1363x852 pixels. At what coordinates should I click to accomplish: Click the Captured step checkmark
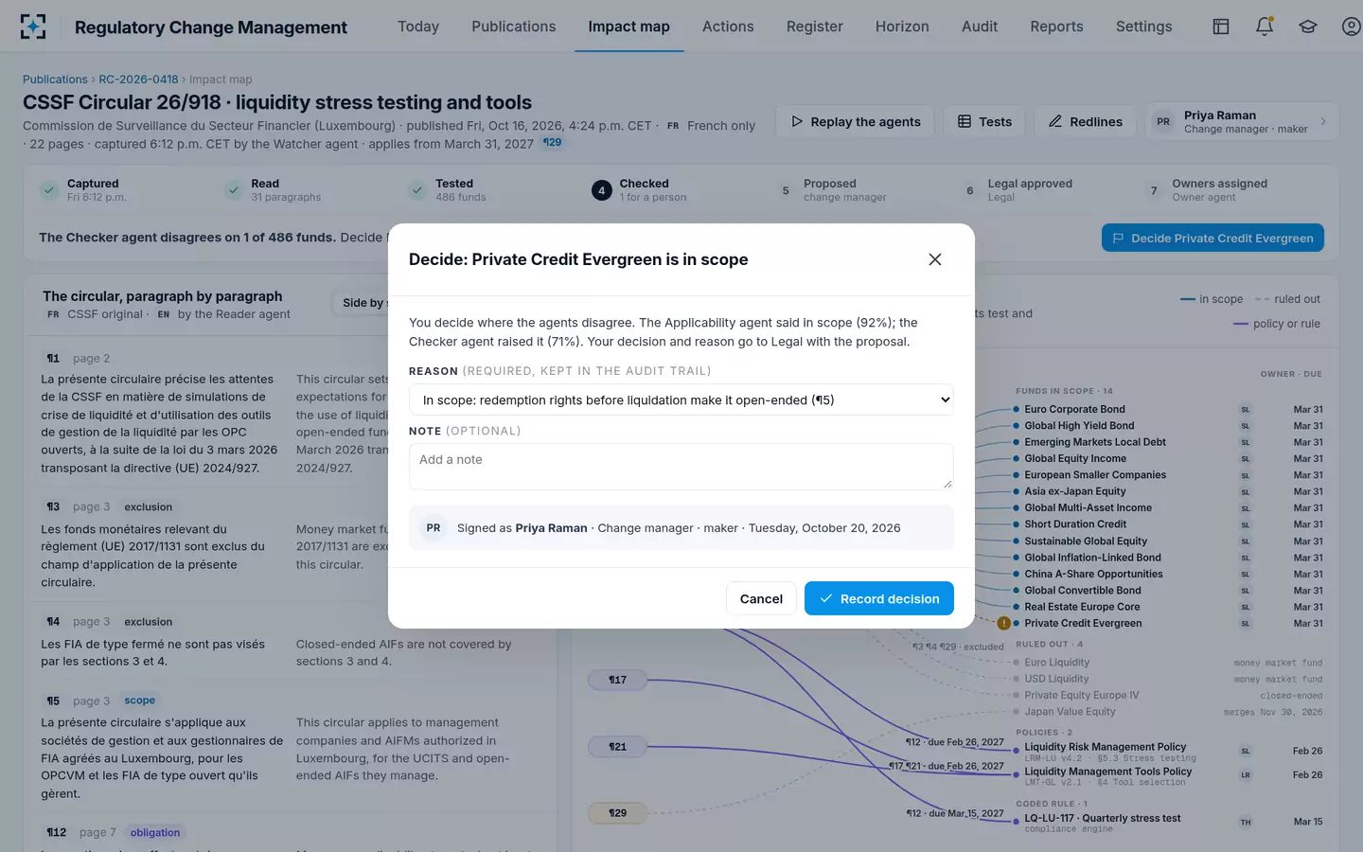tap(49, 190)
